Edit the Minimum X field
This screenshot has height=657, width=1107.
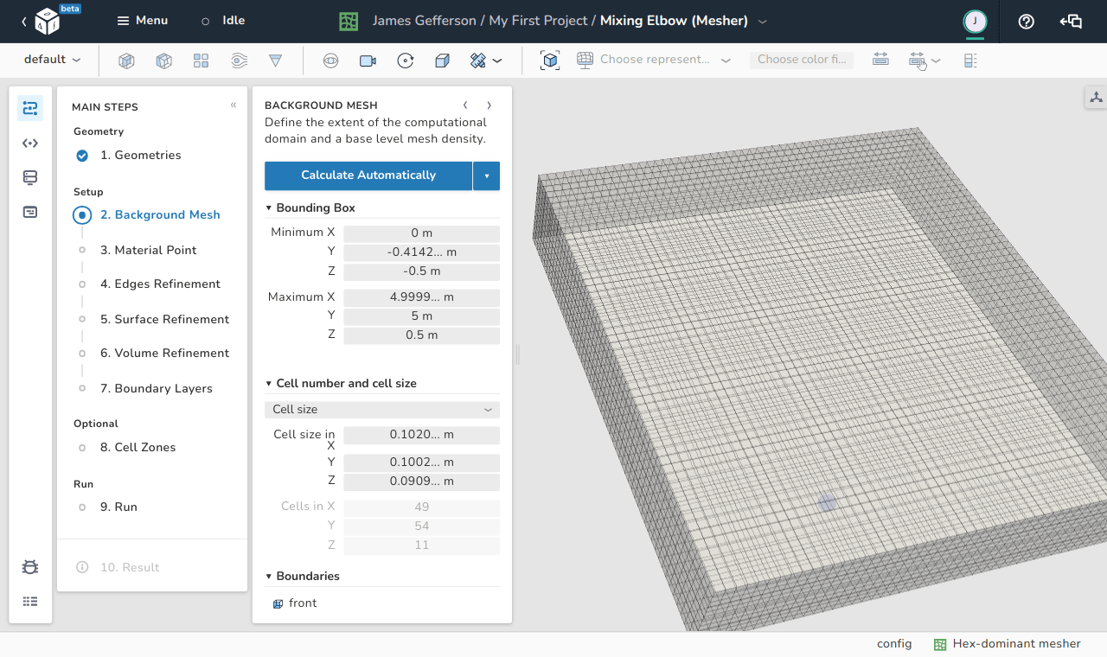click(421, 233)
